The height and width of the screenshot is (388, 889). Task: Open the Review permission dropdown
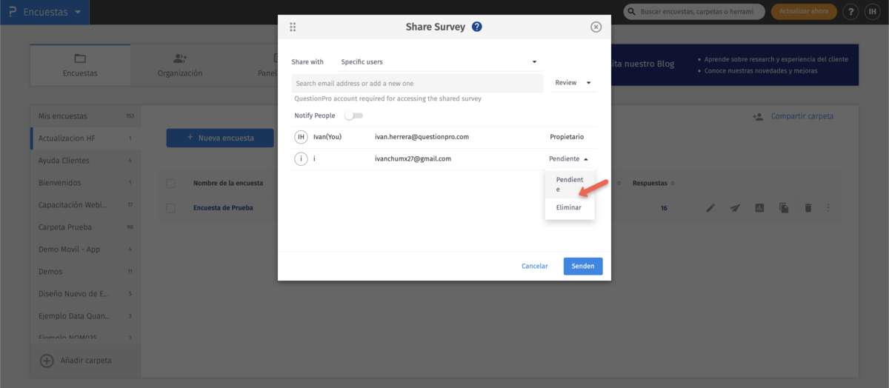tap(573, 83)
